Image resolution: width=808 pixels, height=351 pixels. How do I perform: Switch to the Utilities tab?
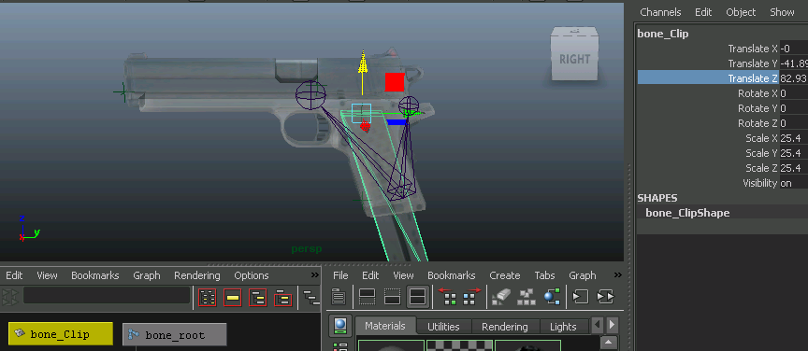443,327
